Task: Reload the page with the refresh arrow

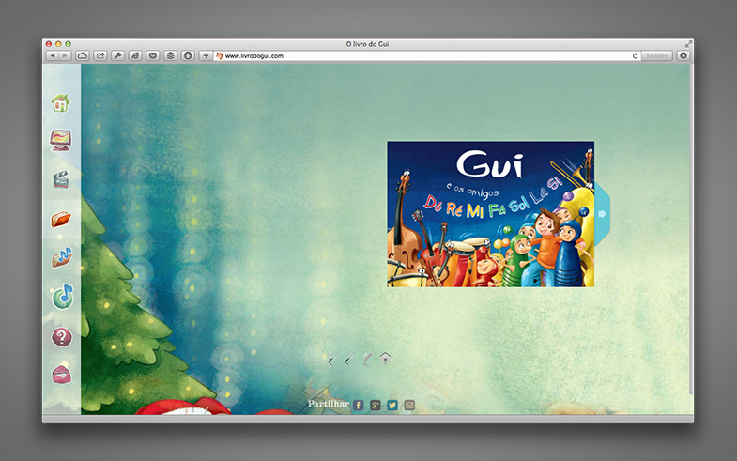Action: pyautogui.click(x=635, y=56)
